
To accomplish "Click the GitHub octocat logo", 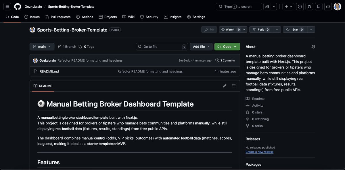I will (18, 6).
